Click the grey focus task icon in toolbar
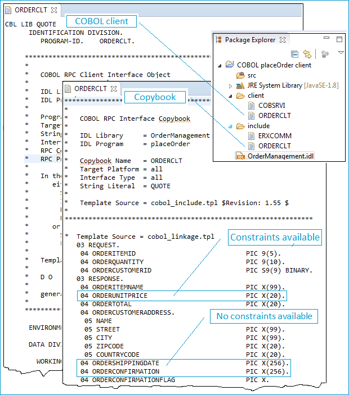The width and height of the screenshot is (349, 395). 325,54
